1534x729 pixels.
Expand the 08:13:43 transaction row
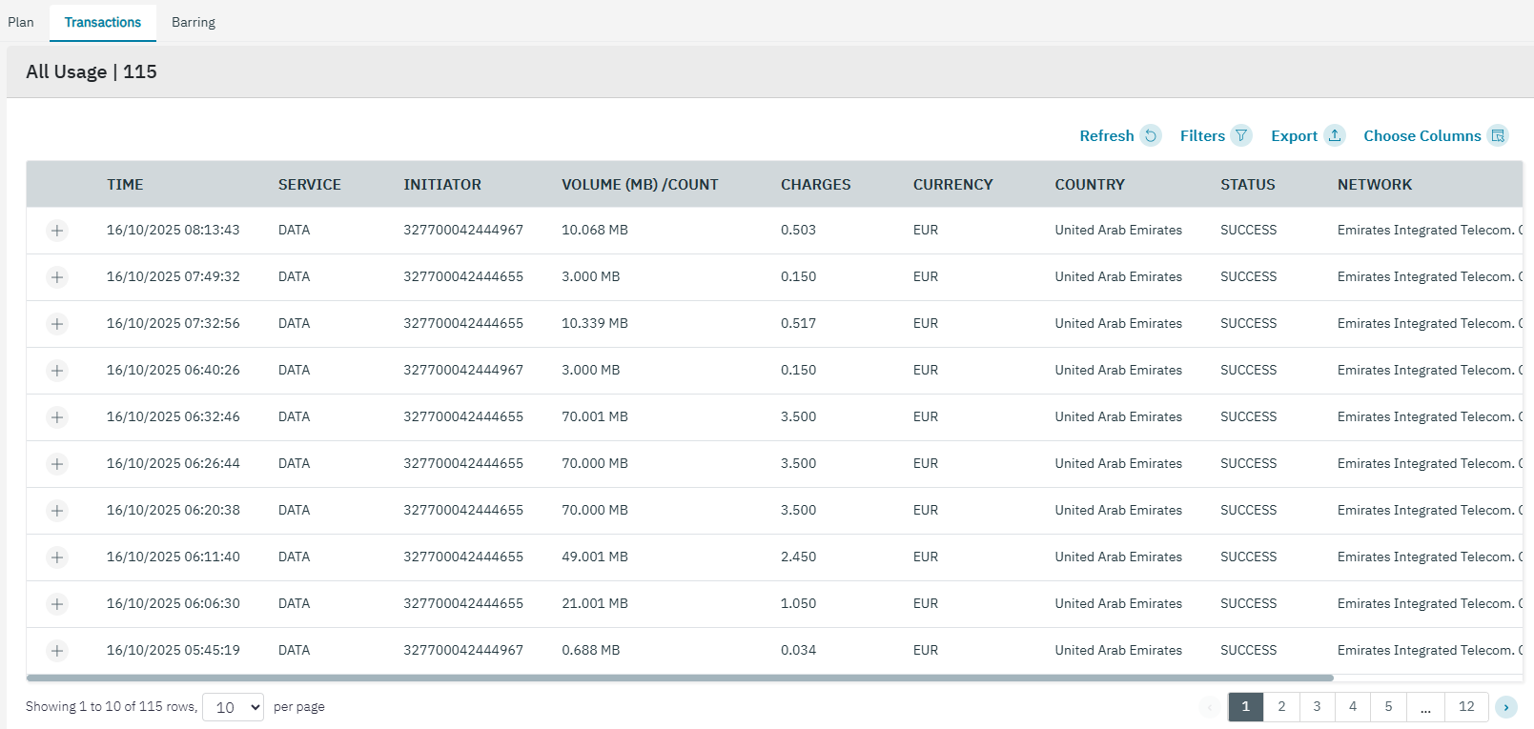tap(57, 231)
